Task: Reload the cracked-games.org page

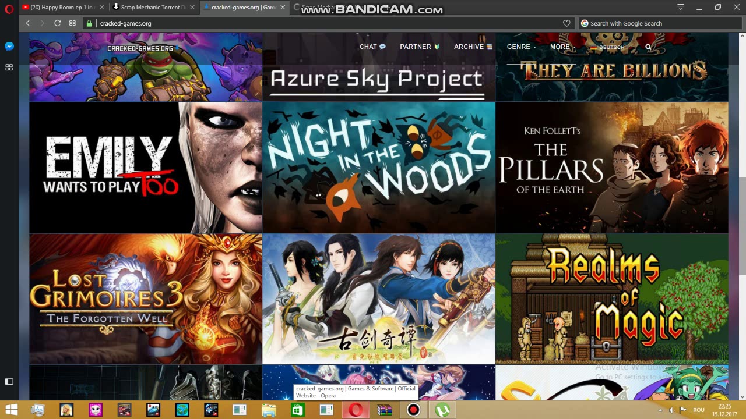Action: click(57, 23)
